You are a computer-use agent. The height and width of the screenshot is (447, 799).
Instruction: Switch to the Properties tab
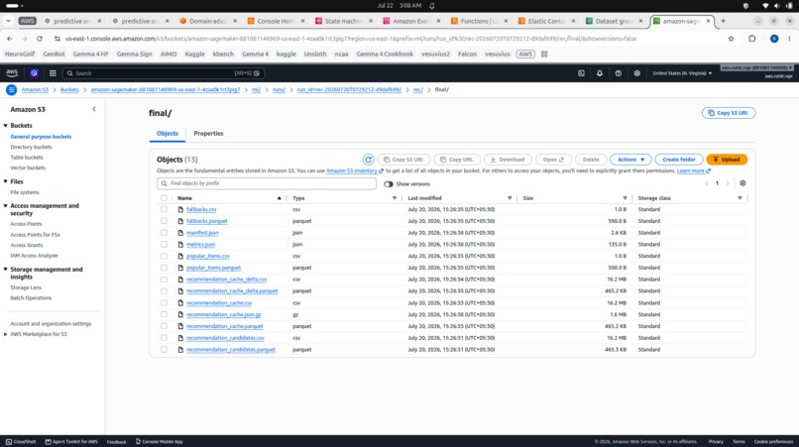tap(208, 134)
